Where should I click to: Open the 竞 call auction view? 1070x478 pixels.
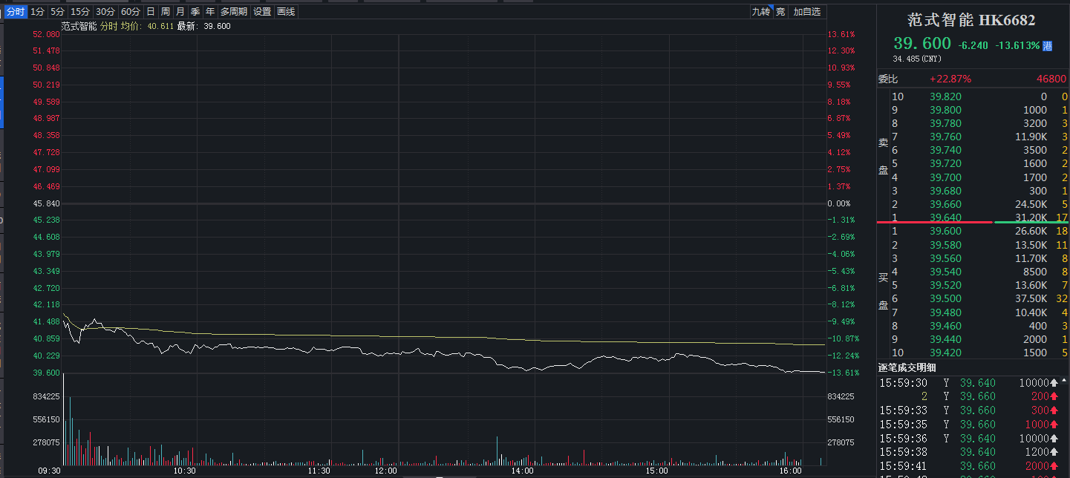(x=780, y=11)
